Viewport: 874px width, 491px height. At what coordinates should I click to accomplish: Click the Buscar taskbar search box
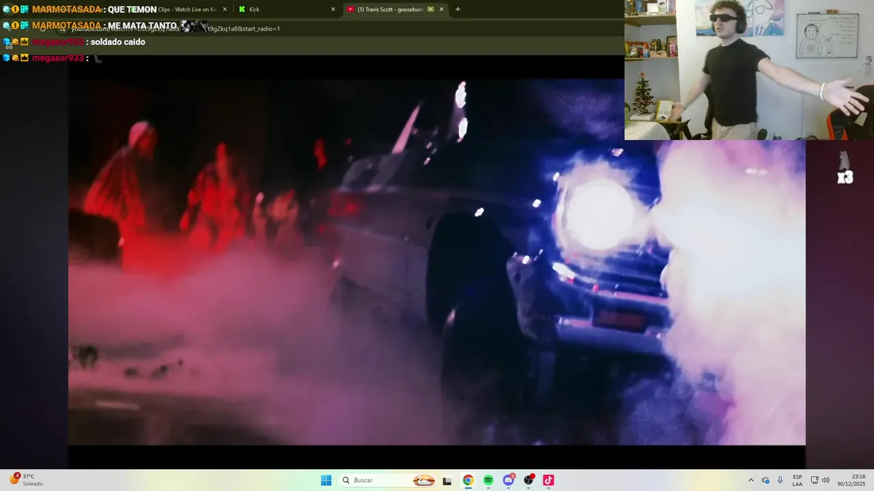point(388,480)
